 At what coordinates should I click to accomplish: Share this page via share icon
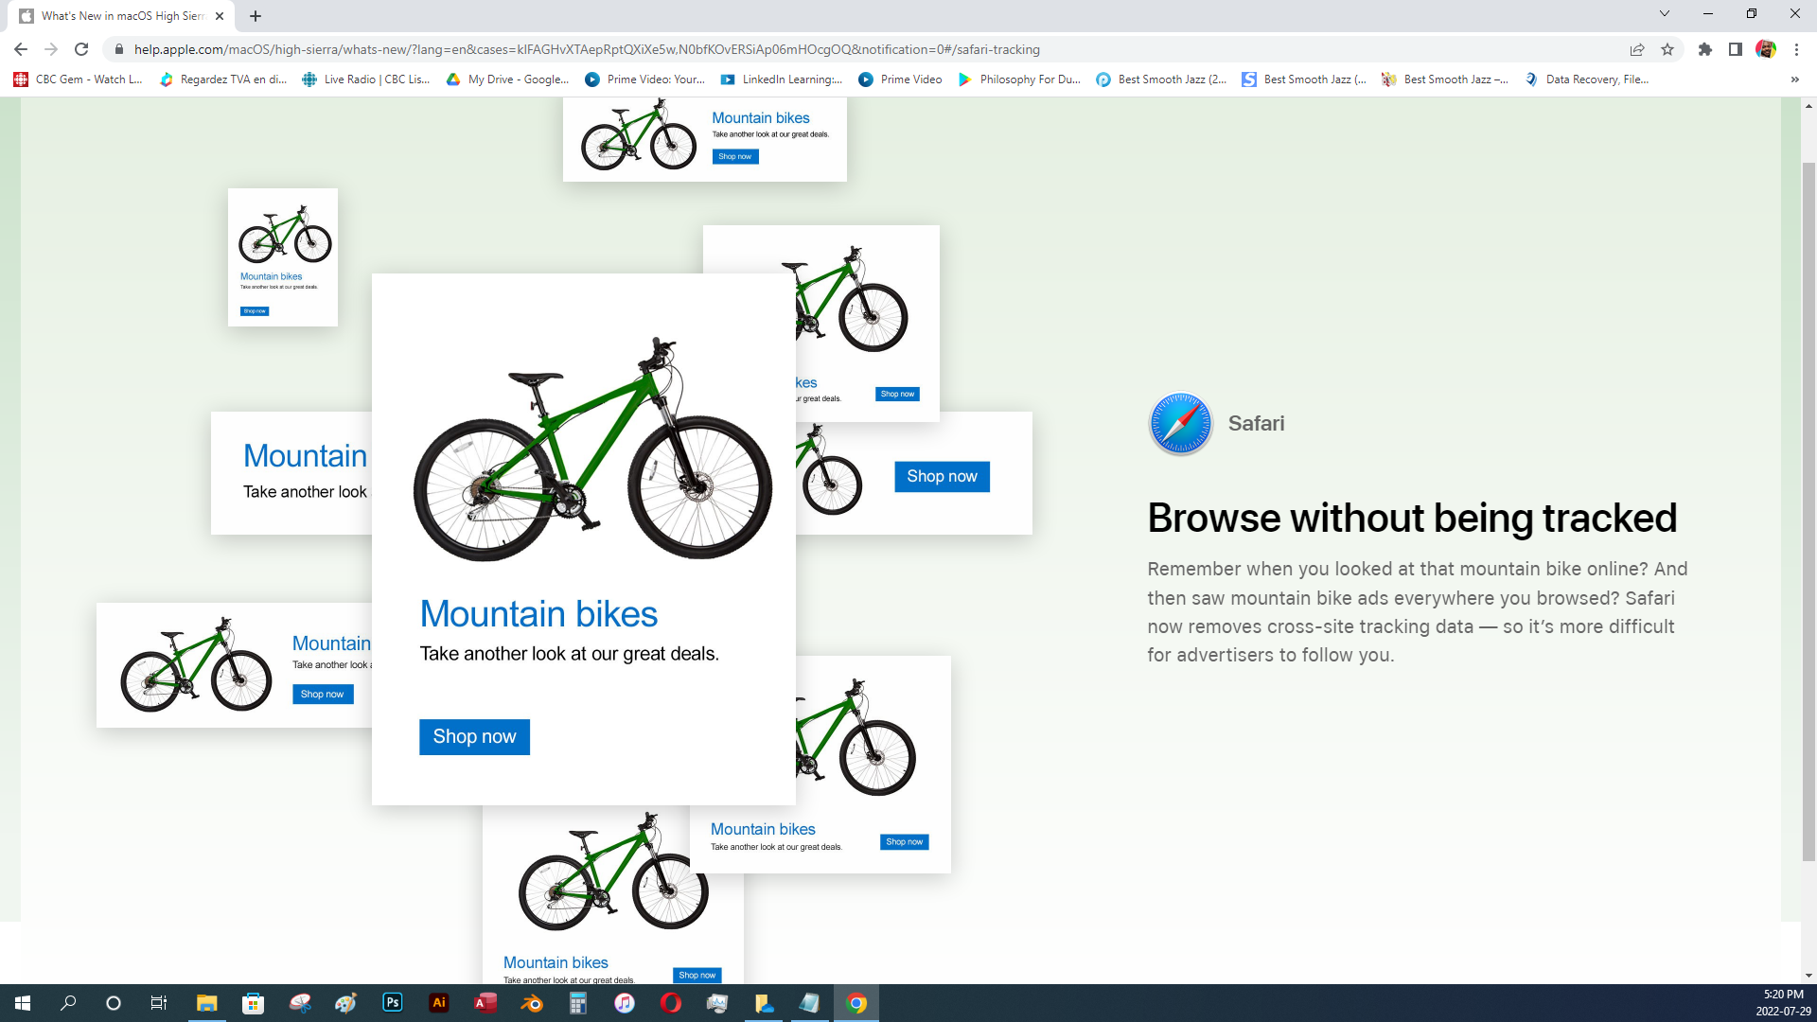[1637, 49]
